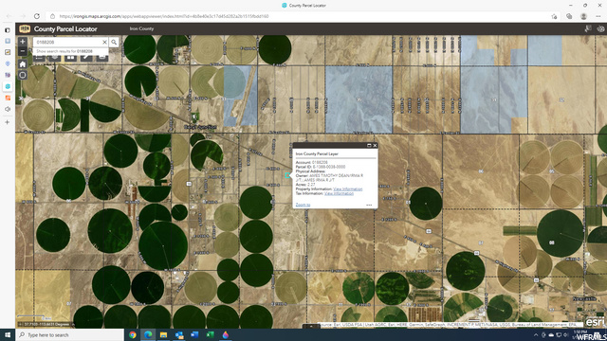The height and width of the screenshot is (341, 607).
Task: Open Outlook from taskbar
Action: [x=179, y=334]
